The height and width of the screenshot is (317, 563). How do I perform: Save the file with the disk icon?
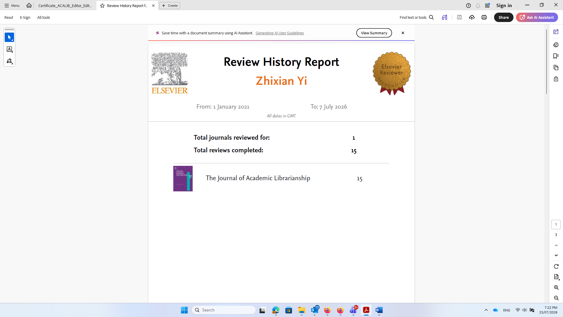459,17
